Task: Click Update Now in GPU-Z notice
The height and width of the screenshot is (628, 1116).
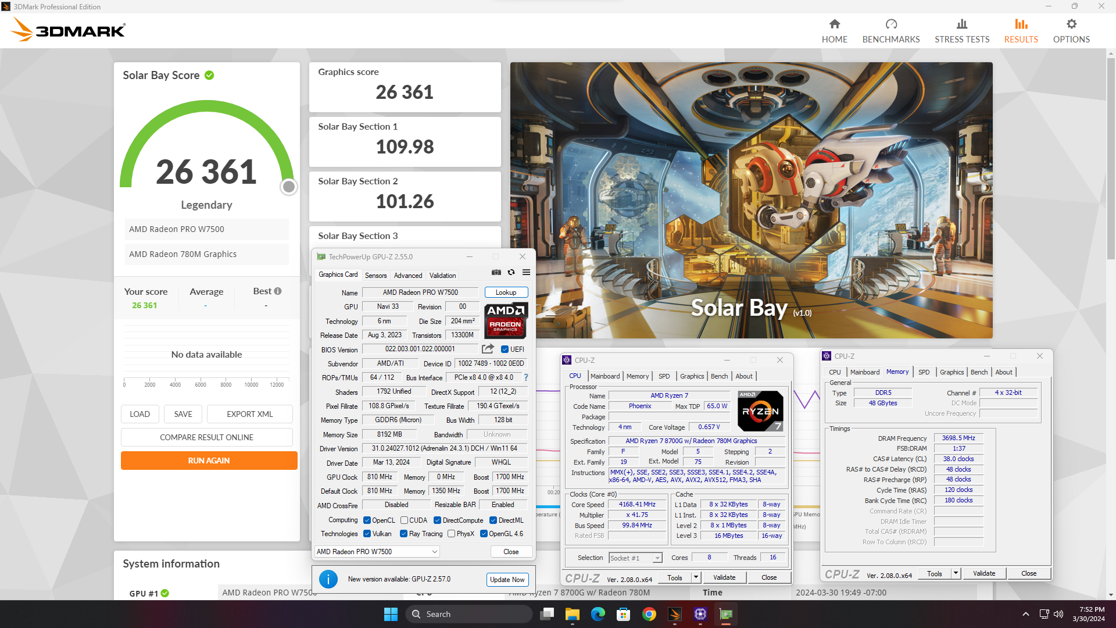Action: [507, 580]
